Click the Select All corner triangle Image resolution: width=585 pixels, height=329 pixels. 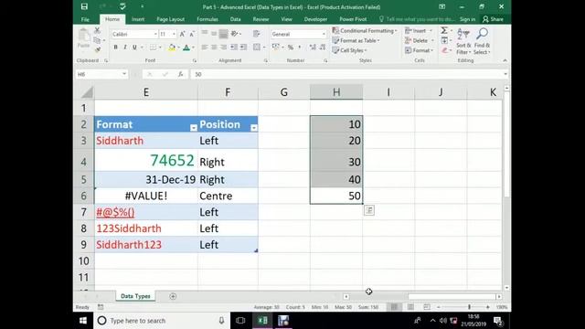click(87, 92)
